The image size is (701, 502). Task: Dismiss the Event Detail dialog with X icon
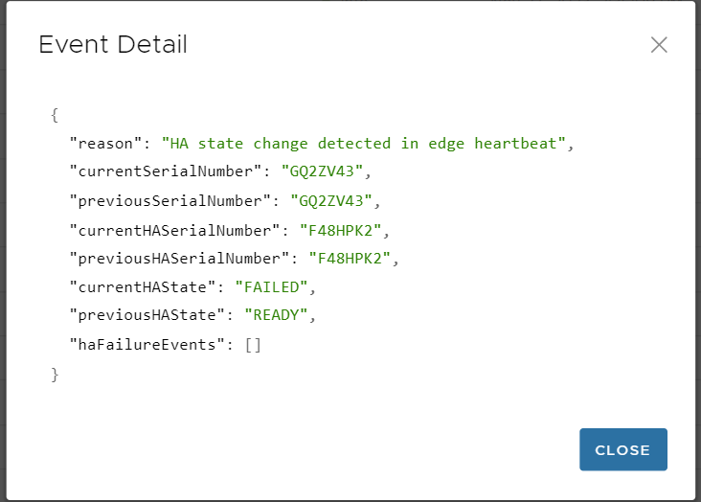click(659, 45)
